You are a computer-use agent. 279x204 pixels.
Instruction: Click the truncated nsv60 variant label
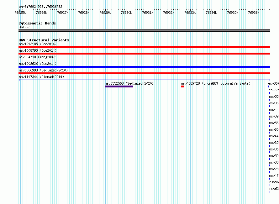click(x=274, y=129)
